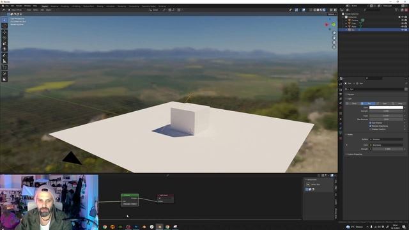
Task: Switch perspective/orthographic view with the grid icon
Action: coord(334,47)
